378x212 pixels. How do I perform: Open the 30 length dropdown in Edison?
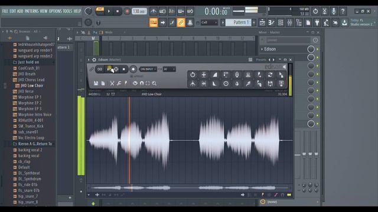169,69
